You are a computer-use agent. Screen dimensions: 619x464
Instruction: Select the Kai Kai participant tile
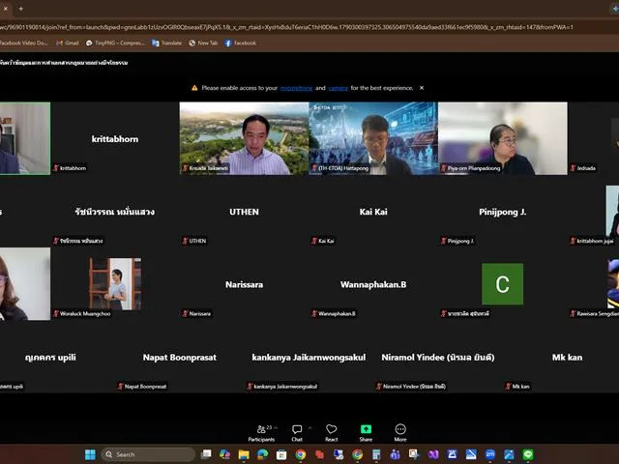point(373,212)
